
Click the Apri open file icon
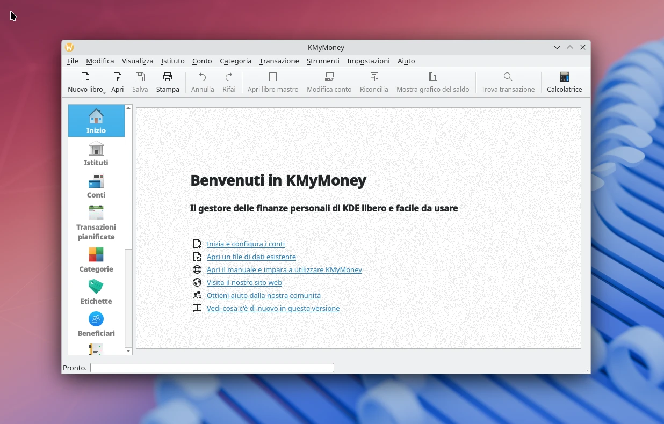(x=117, y=82)
